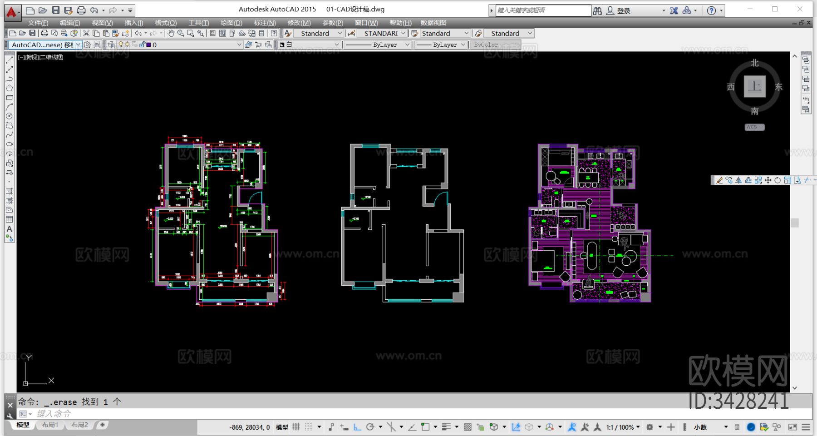Click the Mirror tool in modify toolbar
817x436 pixels.
pos(738,180)
